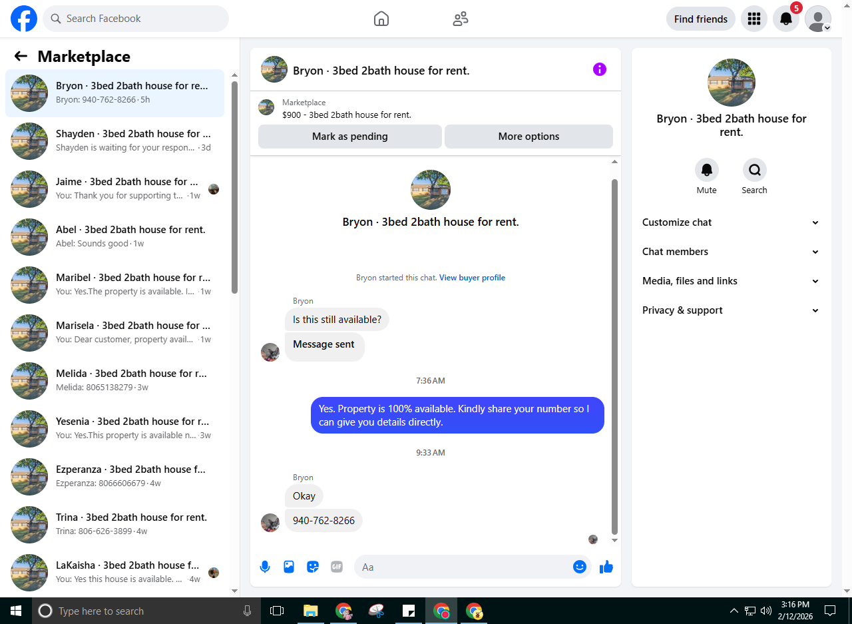Screen dimensions: 852x624
Task: Search in conversation using magnifier icon
Action: click(x=755, y=170)
